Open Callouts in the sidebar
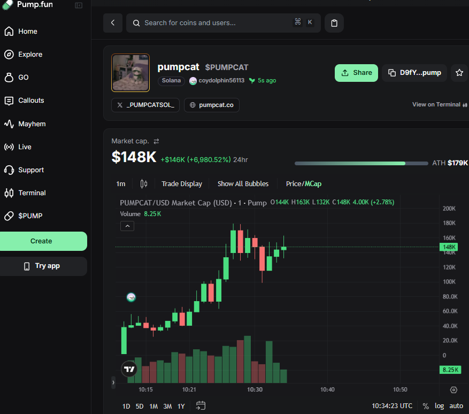 (x=24, y=101)
